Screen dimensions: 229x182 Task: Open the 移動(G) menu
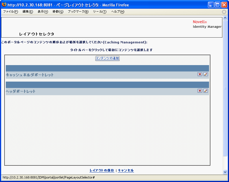pyautogui.click(x=58, y=12)
